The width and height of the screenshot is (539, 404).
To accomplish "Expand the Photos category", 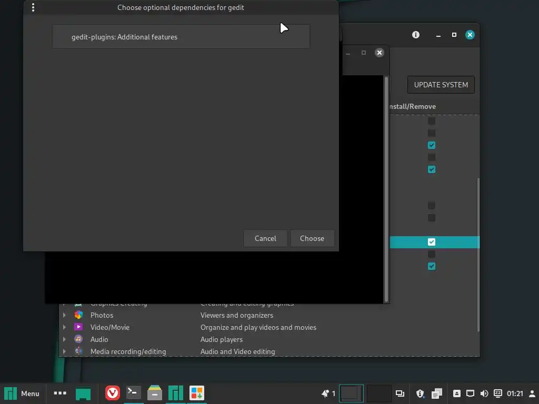I will (64, 315).
